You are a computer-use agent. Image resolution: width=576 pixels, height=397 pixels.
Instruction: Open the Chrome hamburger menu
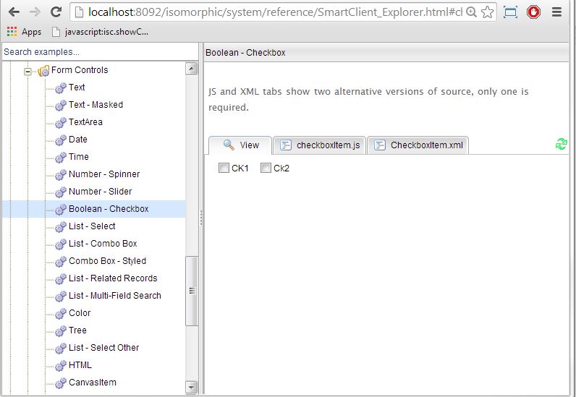556,12
